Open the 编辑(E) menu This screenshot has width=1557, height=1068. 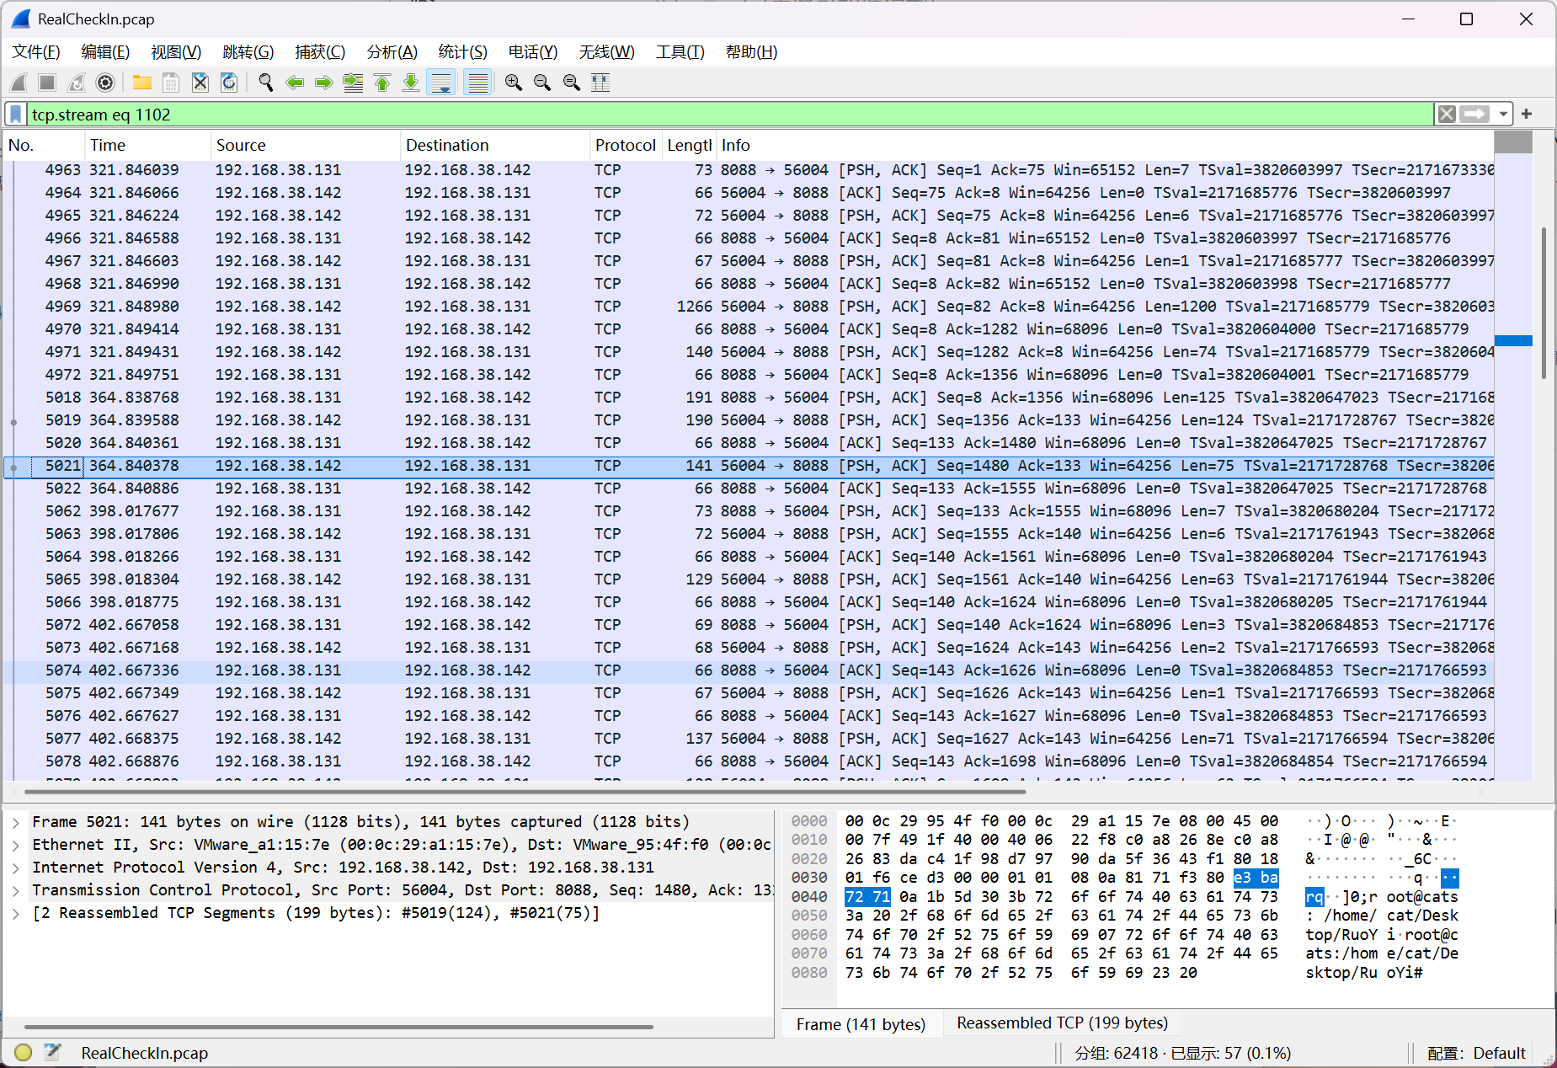coord(105,52)
